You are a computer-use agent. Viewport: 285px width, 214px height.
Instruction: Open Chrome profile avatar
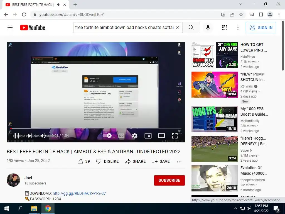pos(270,14)
